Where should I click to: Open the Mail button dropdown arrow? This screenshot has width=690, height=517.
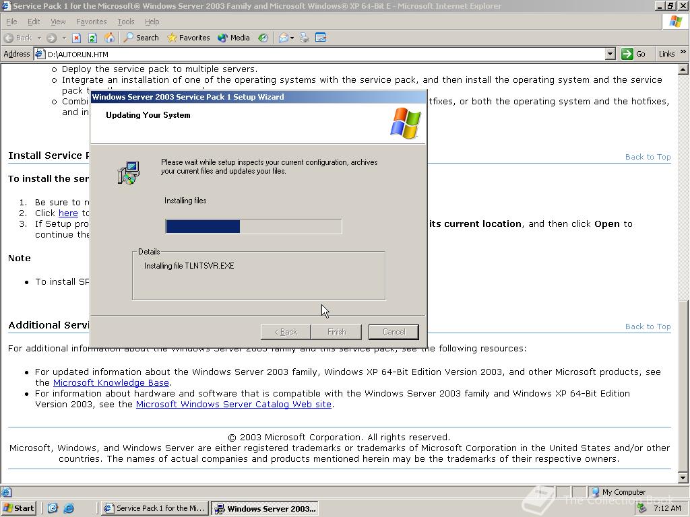point(292,38)
